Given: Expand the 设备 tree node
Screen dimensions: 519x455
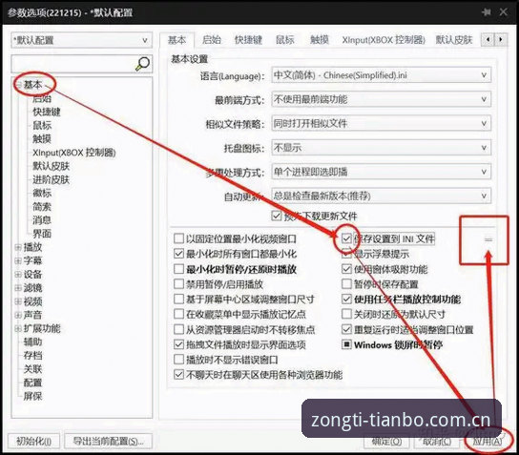Looking at the screenshot, I should tap(18, 275).
